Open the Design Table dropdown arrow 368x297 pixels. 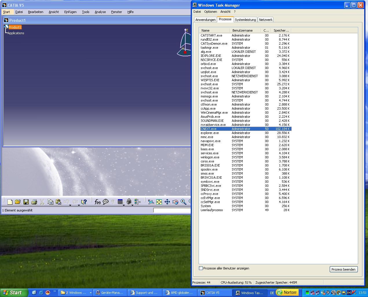click(124, 205)
